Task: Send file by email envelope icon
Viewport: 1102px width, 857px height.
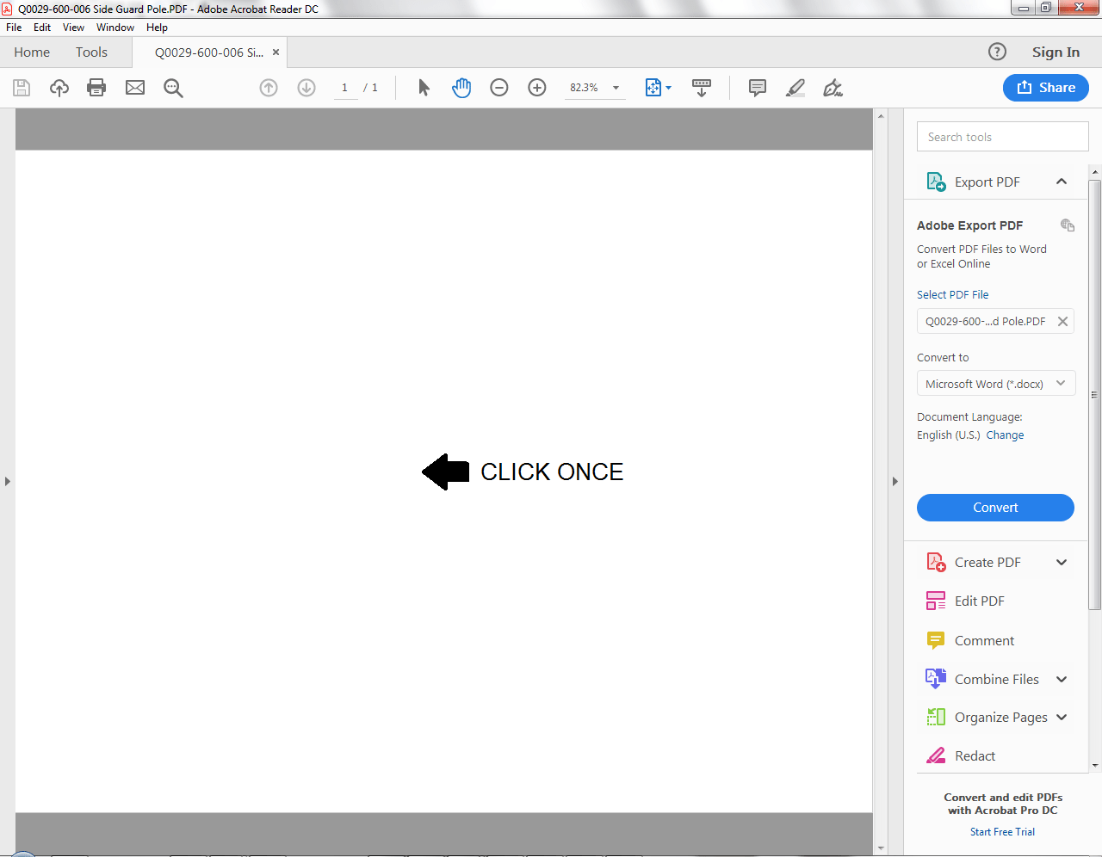Action: [x=135, y=88]
